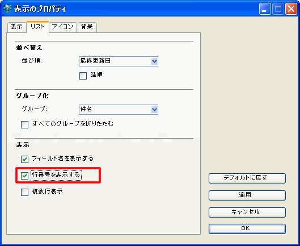Confirm with the OK button
The image size is (300, 246).
tap(247, 229)
